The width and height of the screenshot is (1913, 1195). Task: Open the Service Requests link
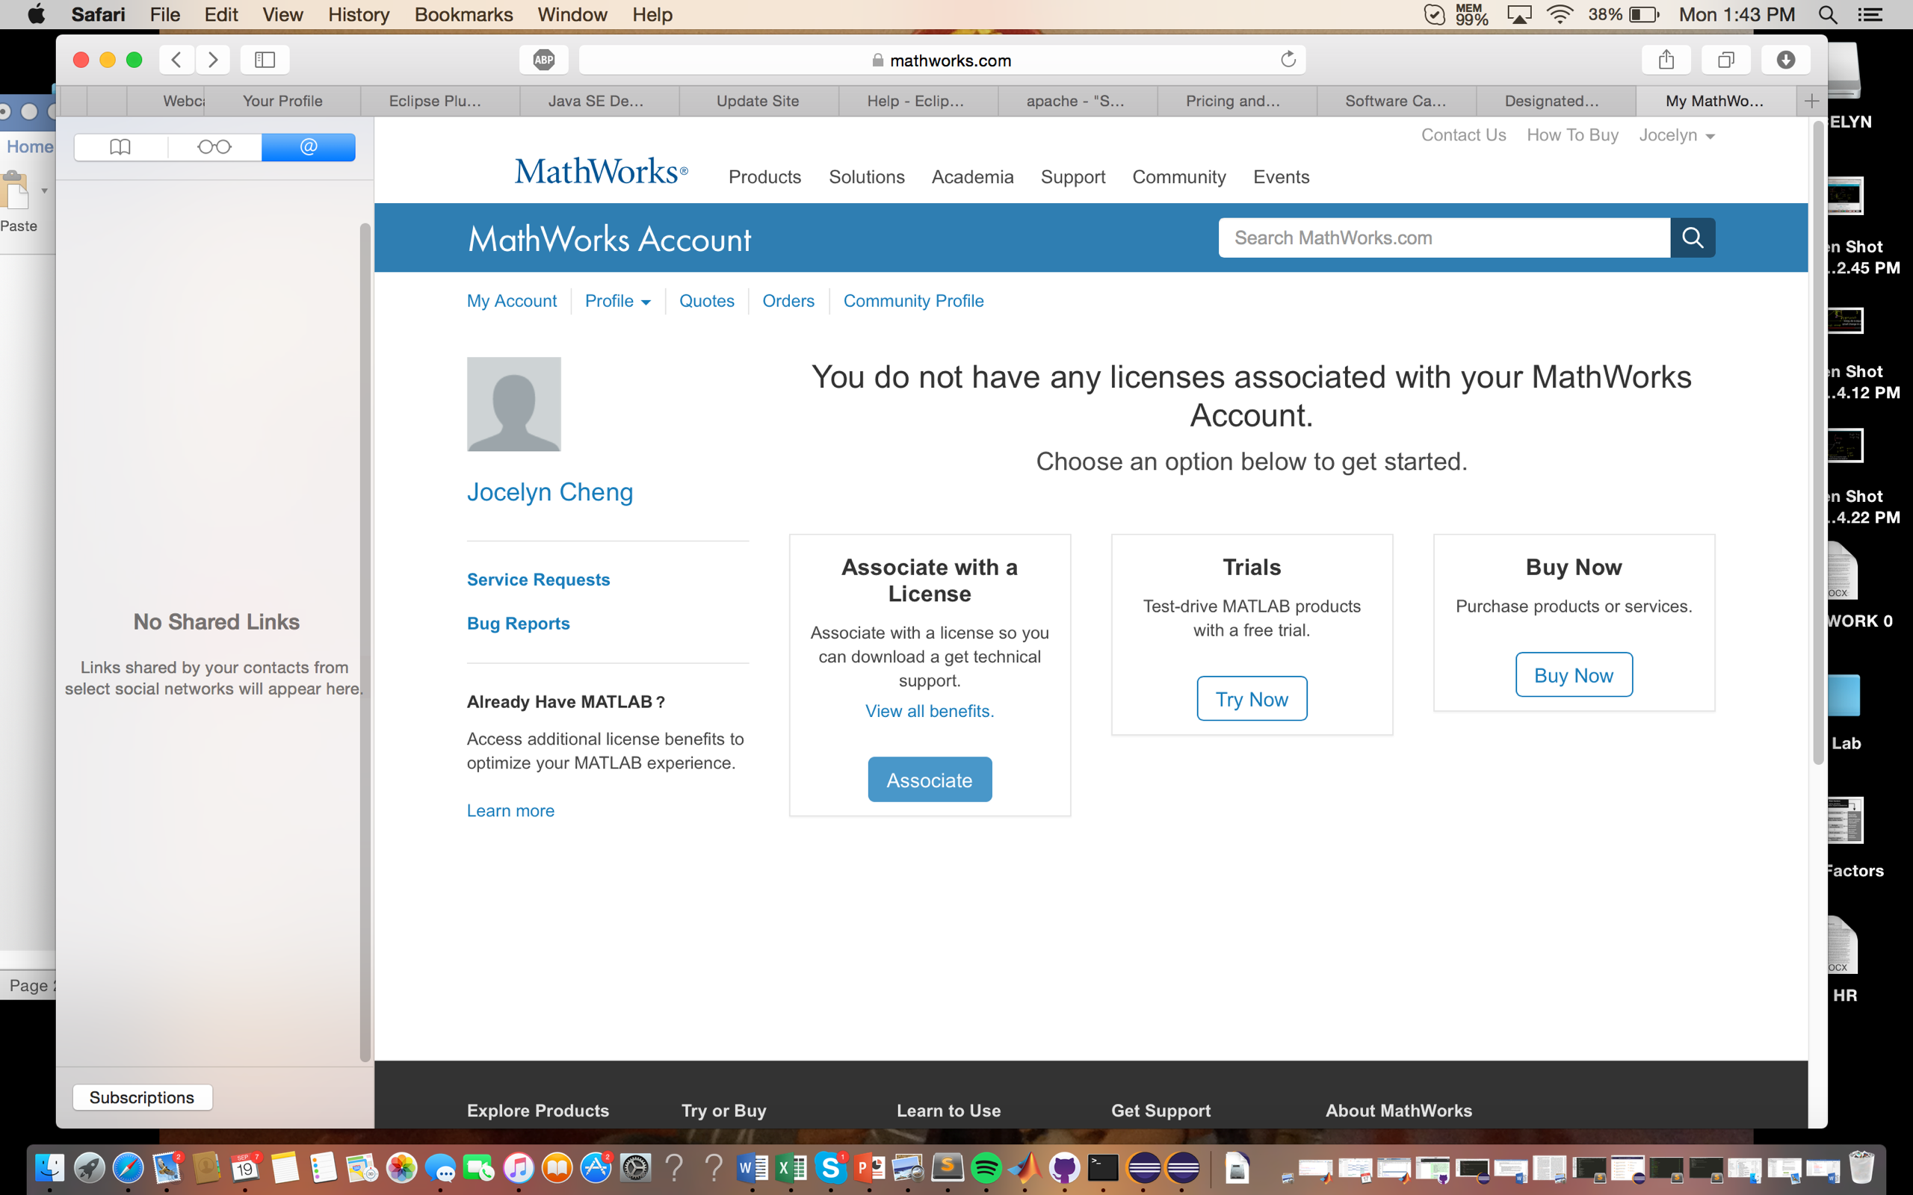pos(538,580)
